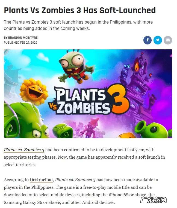Click the article subtitle about the Philippines soft launch

pyautogui.click(x=78, y=25)
